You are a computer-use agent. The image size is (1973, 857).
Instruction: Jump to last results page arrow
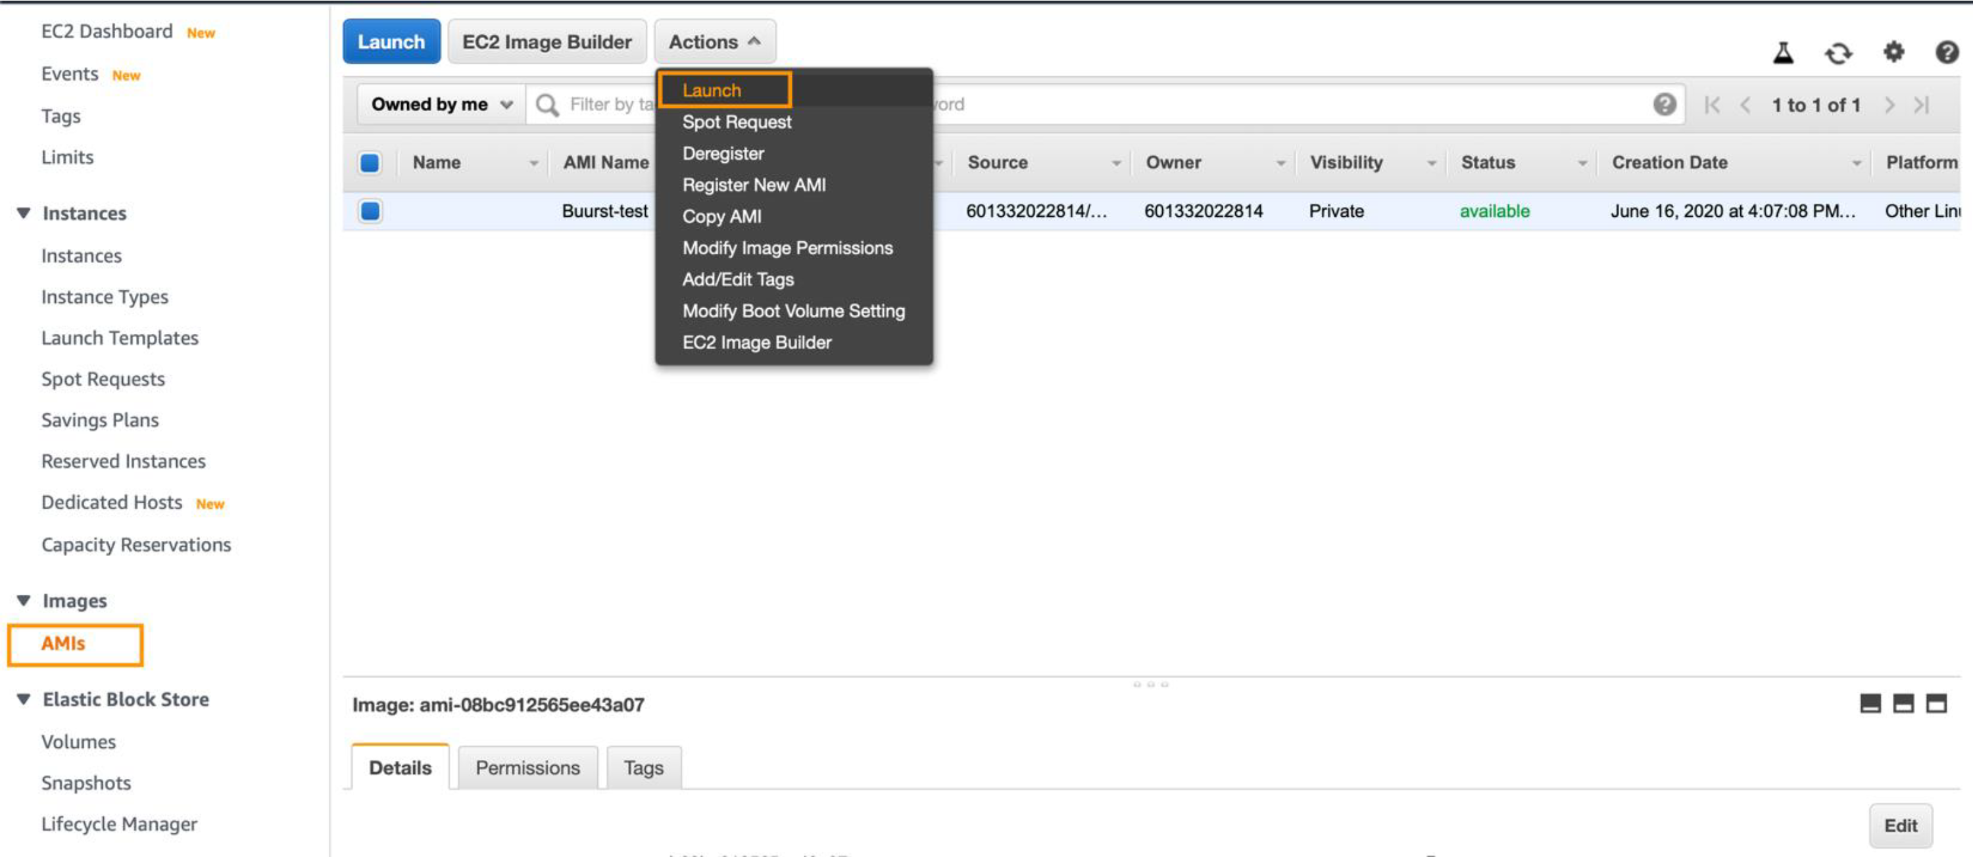[x=1922, y=105]
